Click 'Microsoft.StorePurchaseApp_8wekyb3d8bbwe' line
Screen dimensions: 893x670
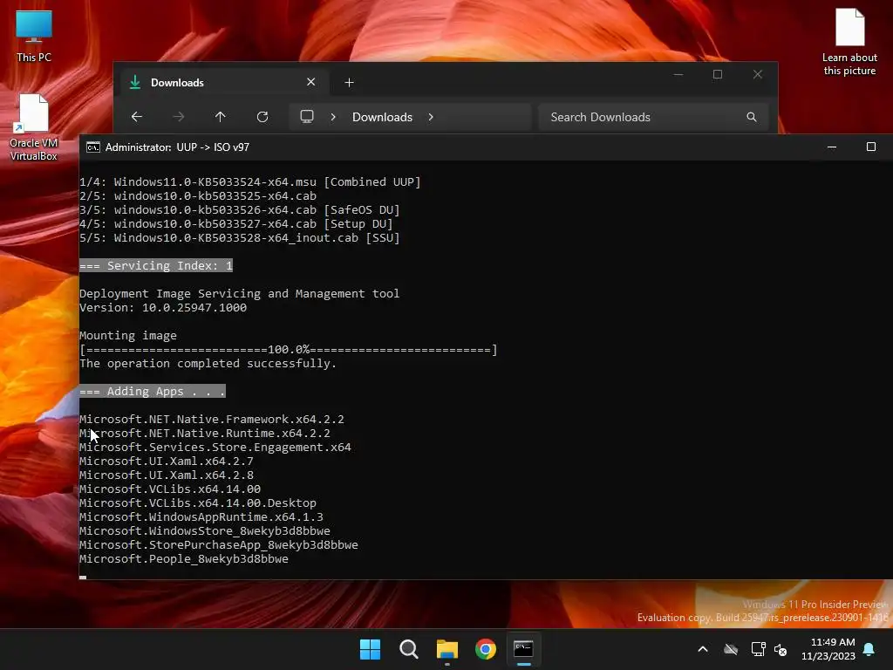tap(219, 545)
